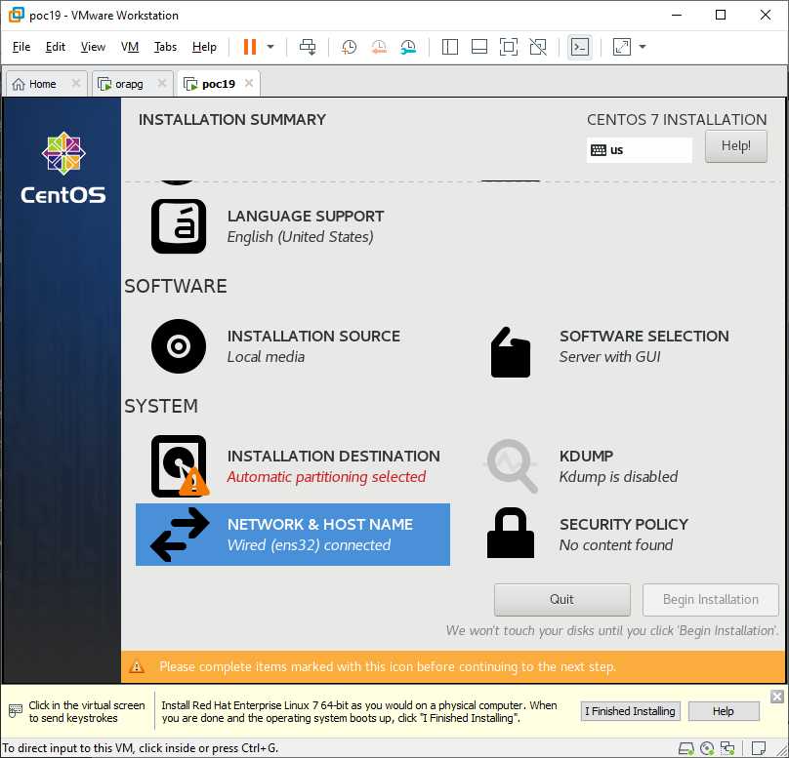Click Help button in VMware install bar
The image size is (789, 758).
pyautogui.click(x=723, y=711)
